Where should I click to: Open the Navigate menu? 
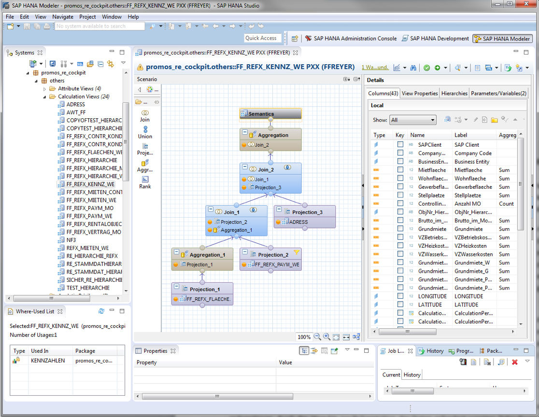(x=63, y=16)
